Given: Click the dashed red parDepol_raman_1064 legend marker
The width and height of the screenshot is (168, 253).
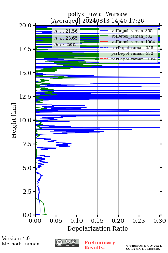Looking at the screenshot, I should [x=104, y=59].
